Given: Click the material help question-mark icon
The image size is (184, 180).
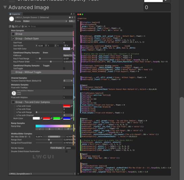Looking at the screenshot, I should pyautogui.click(x=70, y=18).
